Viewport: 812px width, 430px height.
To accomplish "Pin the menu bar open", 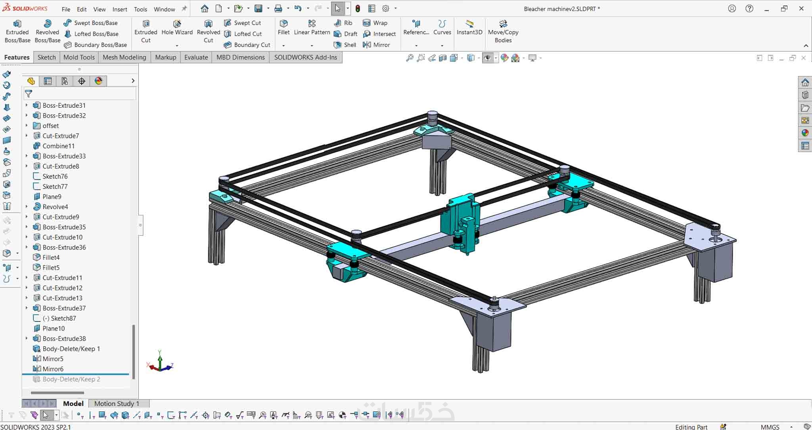I will 184,9.
